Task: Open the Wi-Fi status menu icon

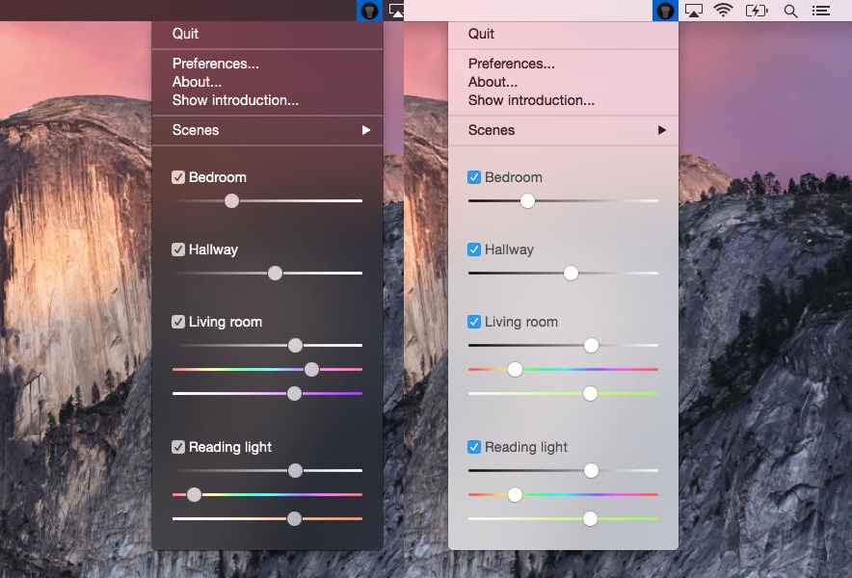Action: [723, 11]
